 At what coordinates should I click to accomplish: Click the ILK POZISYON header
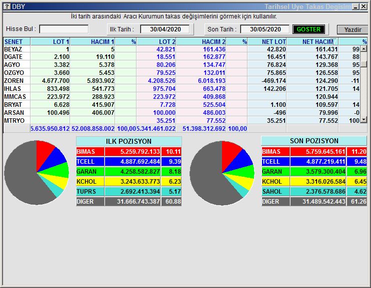point(128,141)
